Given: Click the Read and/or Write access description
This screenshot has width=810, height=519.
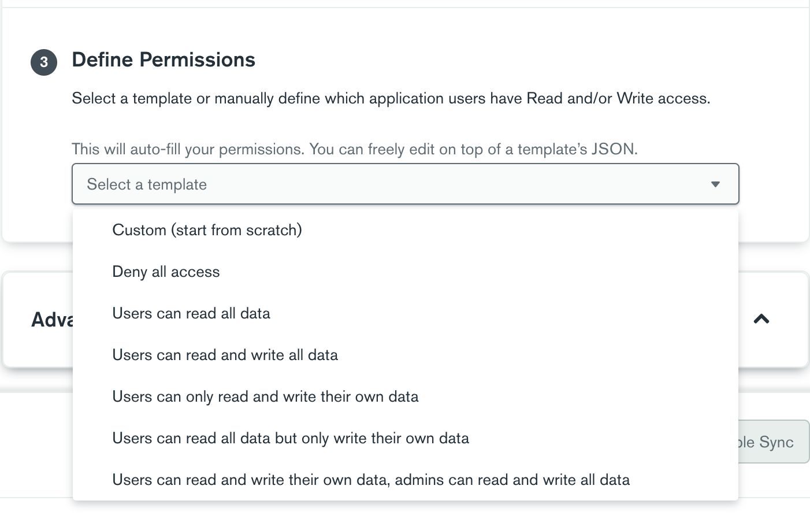Looking at the screenshot, I should click(391, 98).
